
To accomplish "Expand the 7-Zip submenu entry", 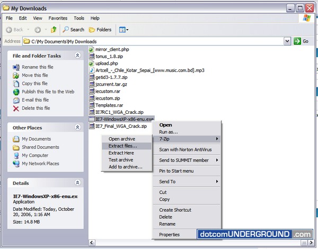I will (x=187, y=139).
